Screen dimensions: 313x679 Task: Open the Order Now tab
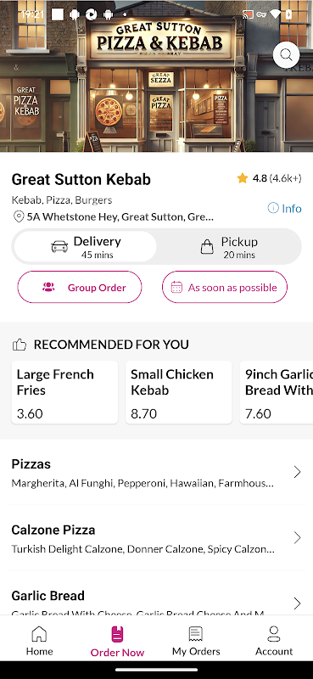click(x=117, y=641)
